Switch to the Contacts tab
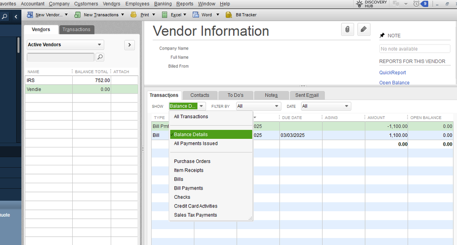The width and height of the screenshot is (457, 245). click(x=200, y=95)
